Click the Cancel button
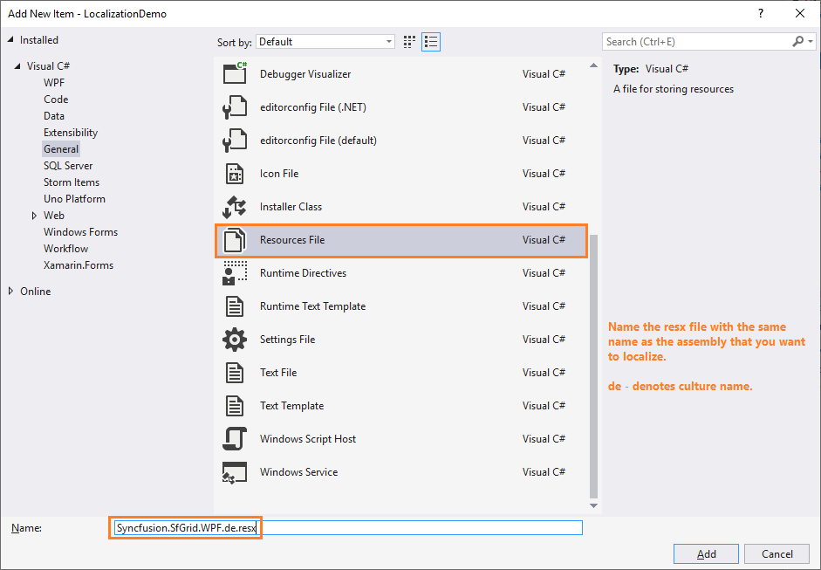This screenshot has width=821, height=570. [777, 553]
